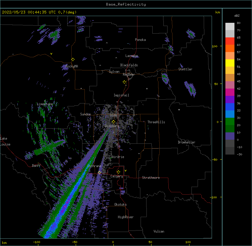Click the light gray 70-80 dBZ swatch
Viewport: 252px width, 246px height.
point(230,27)
